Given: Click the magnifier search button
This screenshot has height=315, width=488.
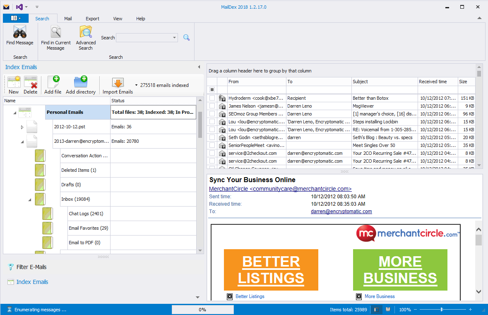Looking at the screenshot, I should tap(186, 38).
